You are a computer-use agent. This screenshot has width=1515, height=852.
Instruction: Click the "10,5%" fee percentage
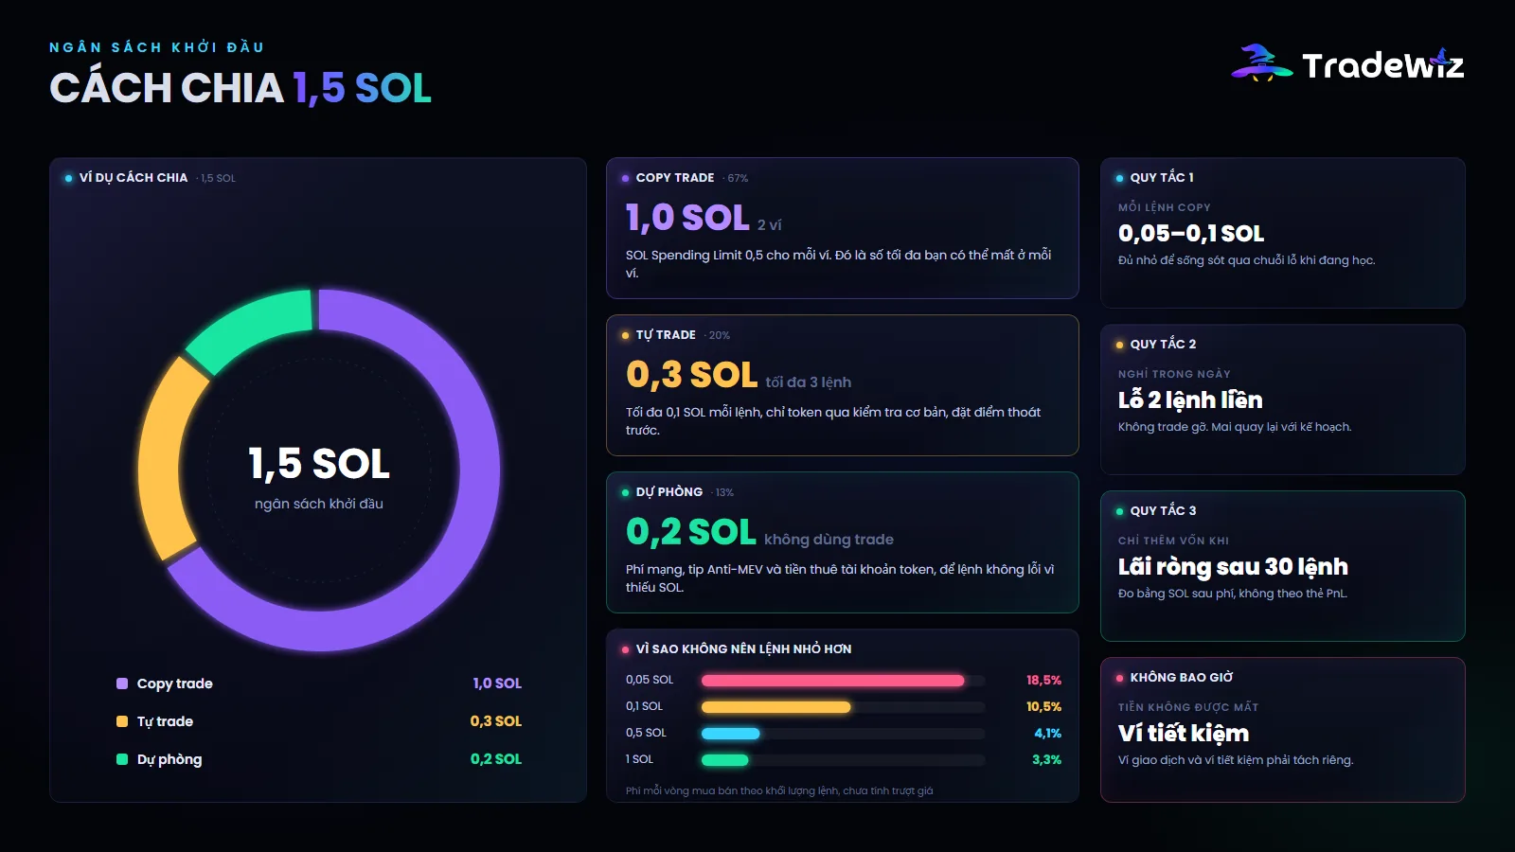pyautogui.click(x=1043, y=706)
